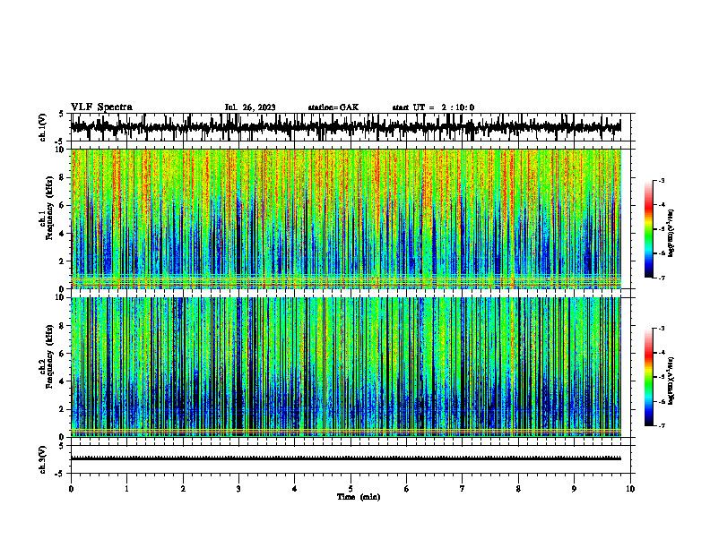Screen dimensions: 710x548
Task: Click the ch.3 flat waveform trace
Action: [345, 458]
